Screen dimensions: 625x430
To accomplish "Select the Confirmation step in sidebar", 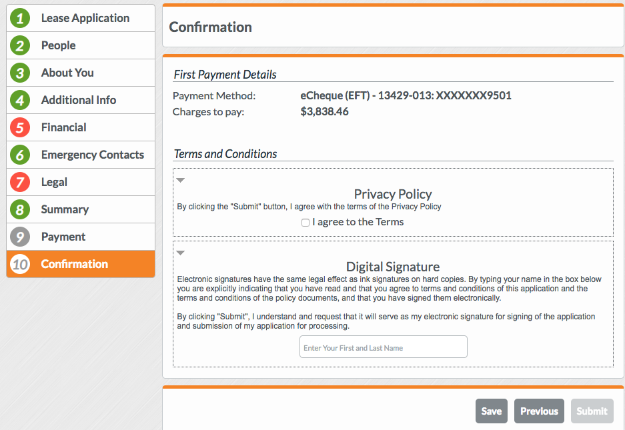I will [74, 265].
